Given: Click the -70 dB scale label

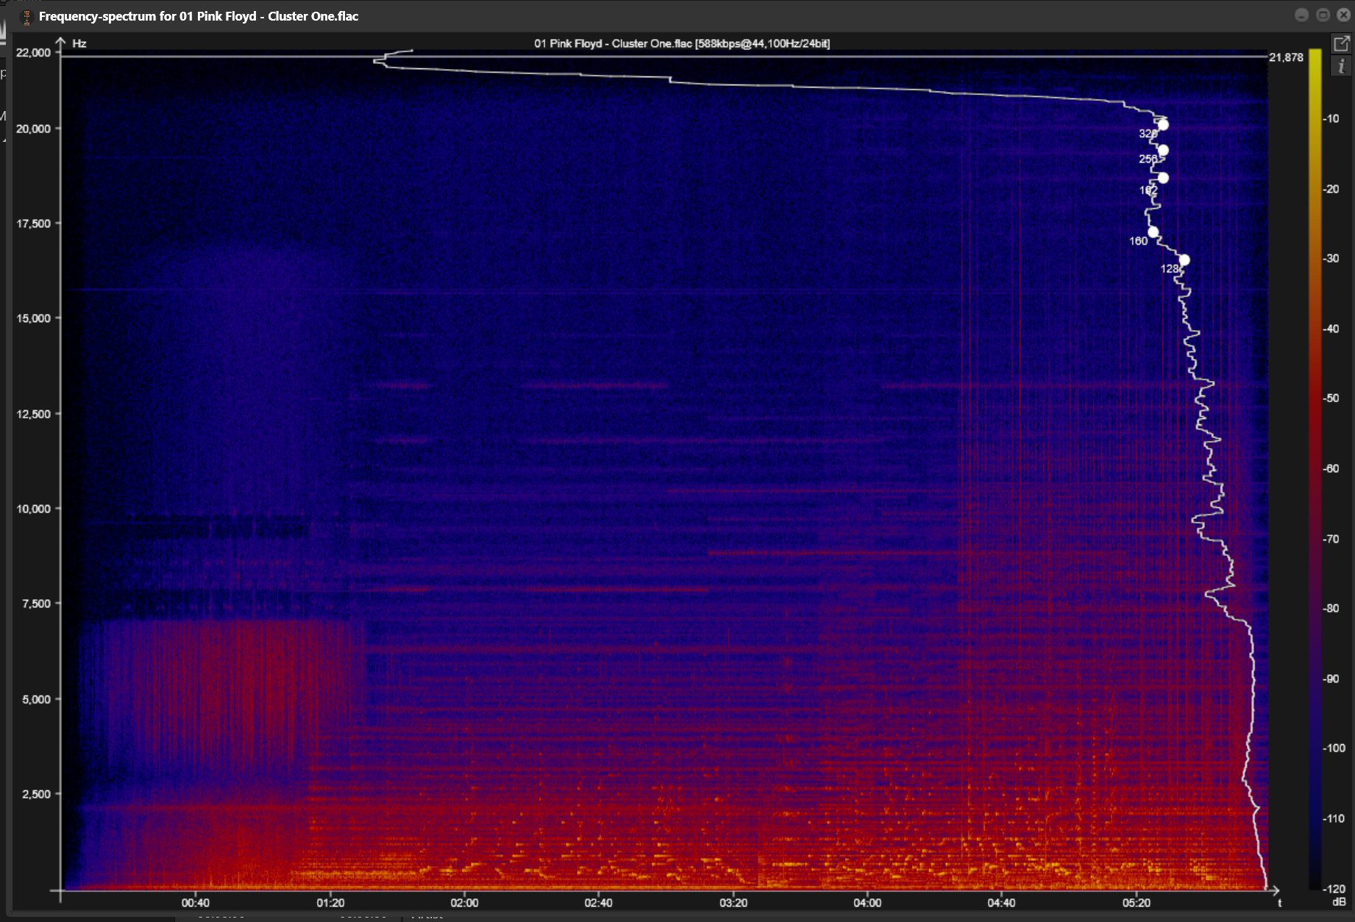Looking at the screenshot, I should point(1332,539).
